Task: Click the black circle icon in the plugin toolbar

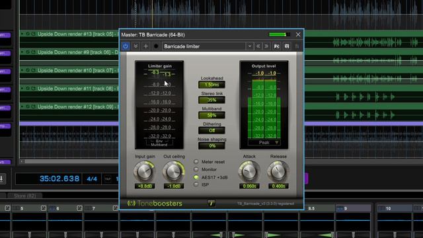Action: 156,46
